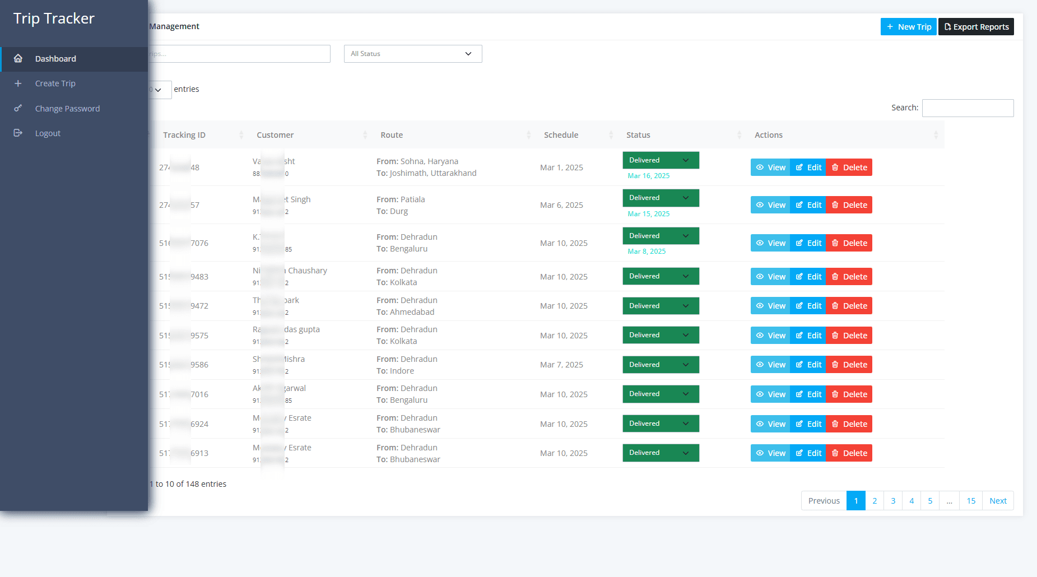
Task: View the Patiala to Durg trip
Action: click(770, 205)
